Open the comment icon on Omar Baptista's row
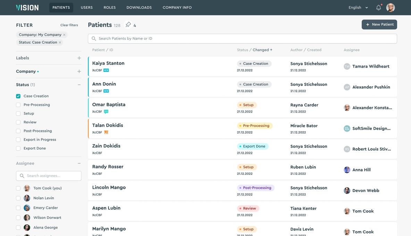 (106, 111)
